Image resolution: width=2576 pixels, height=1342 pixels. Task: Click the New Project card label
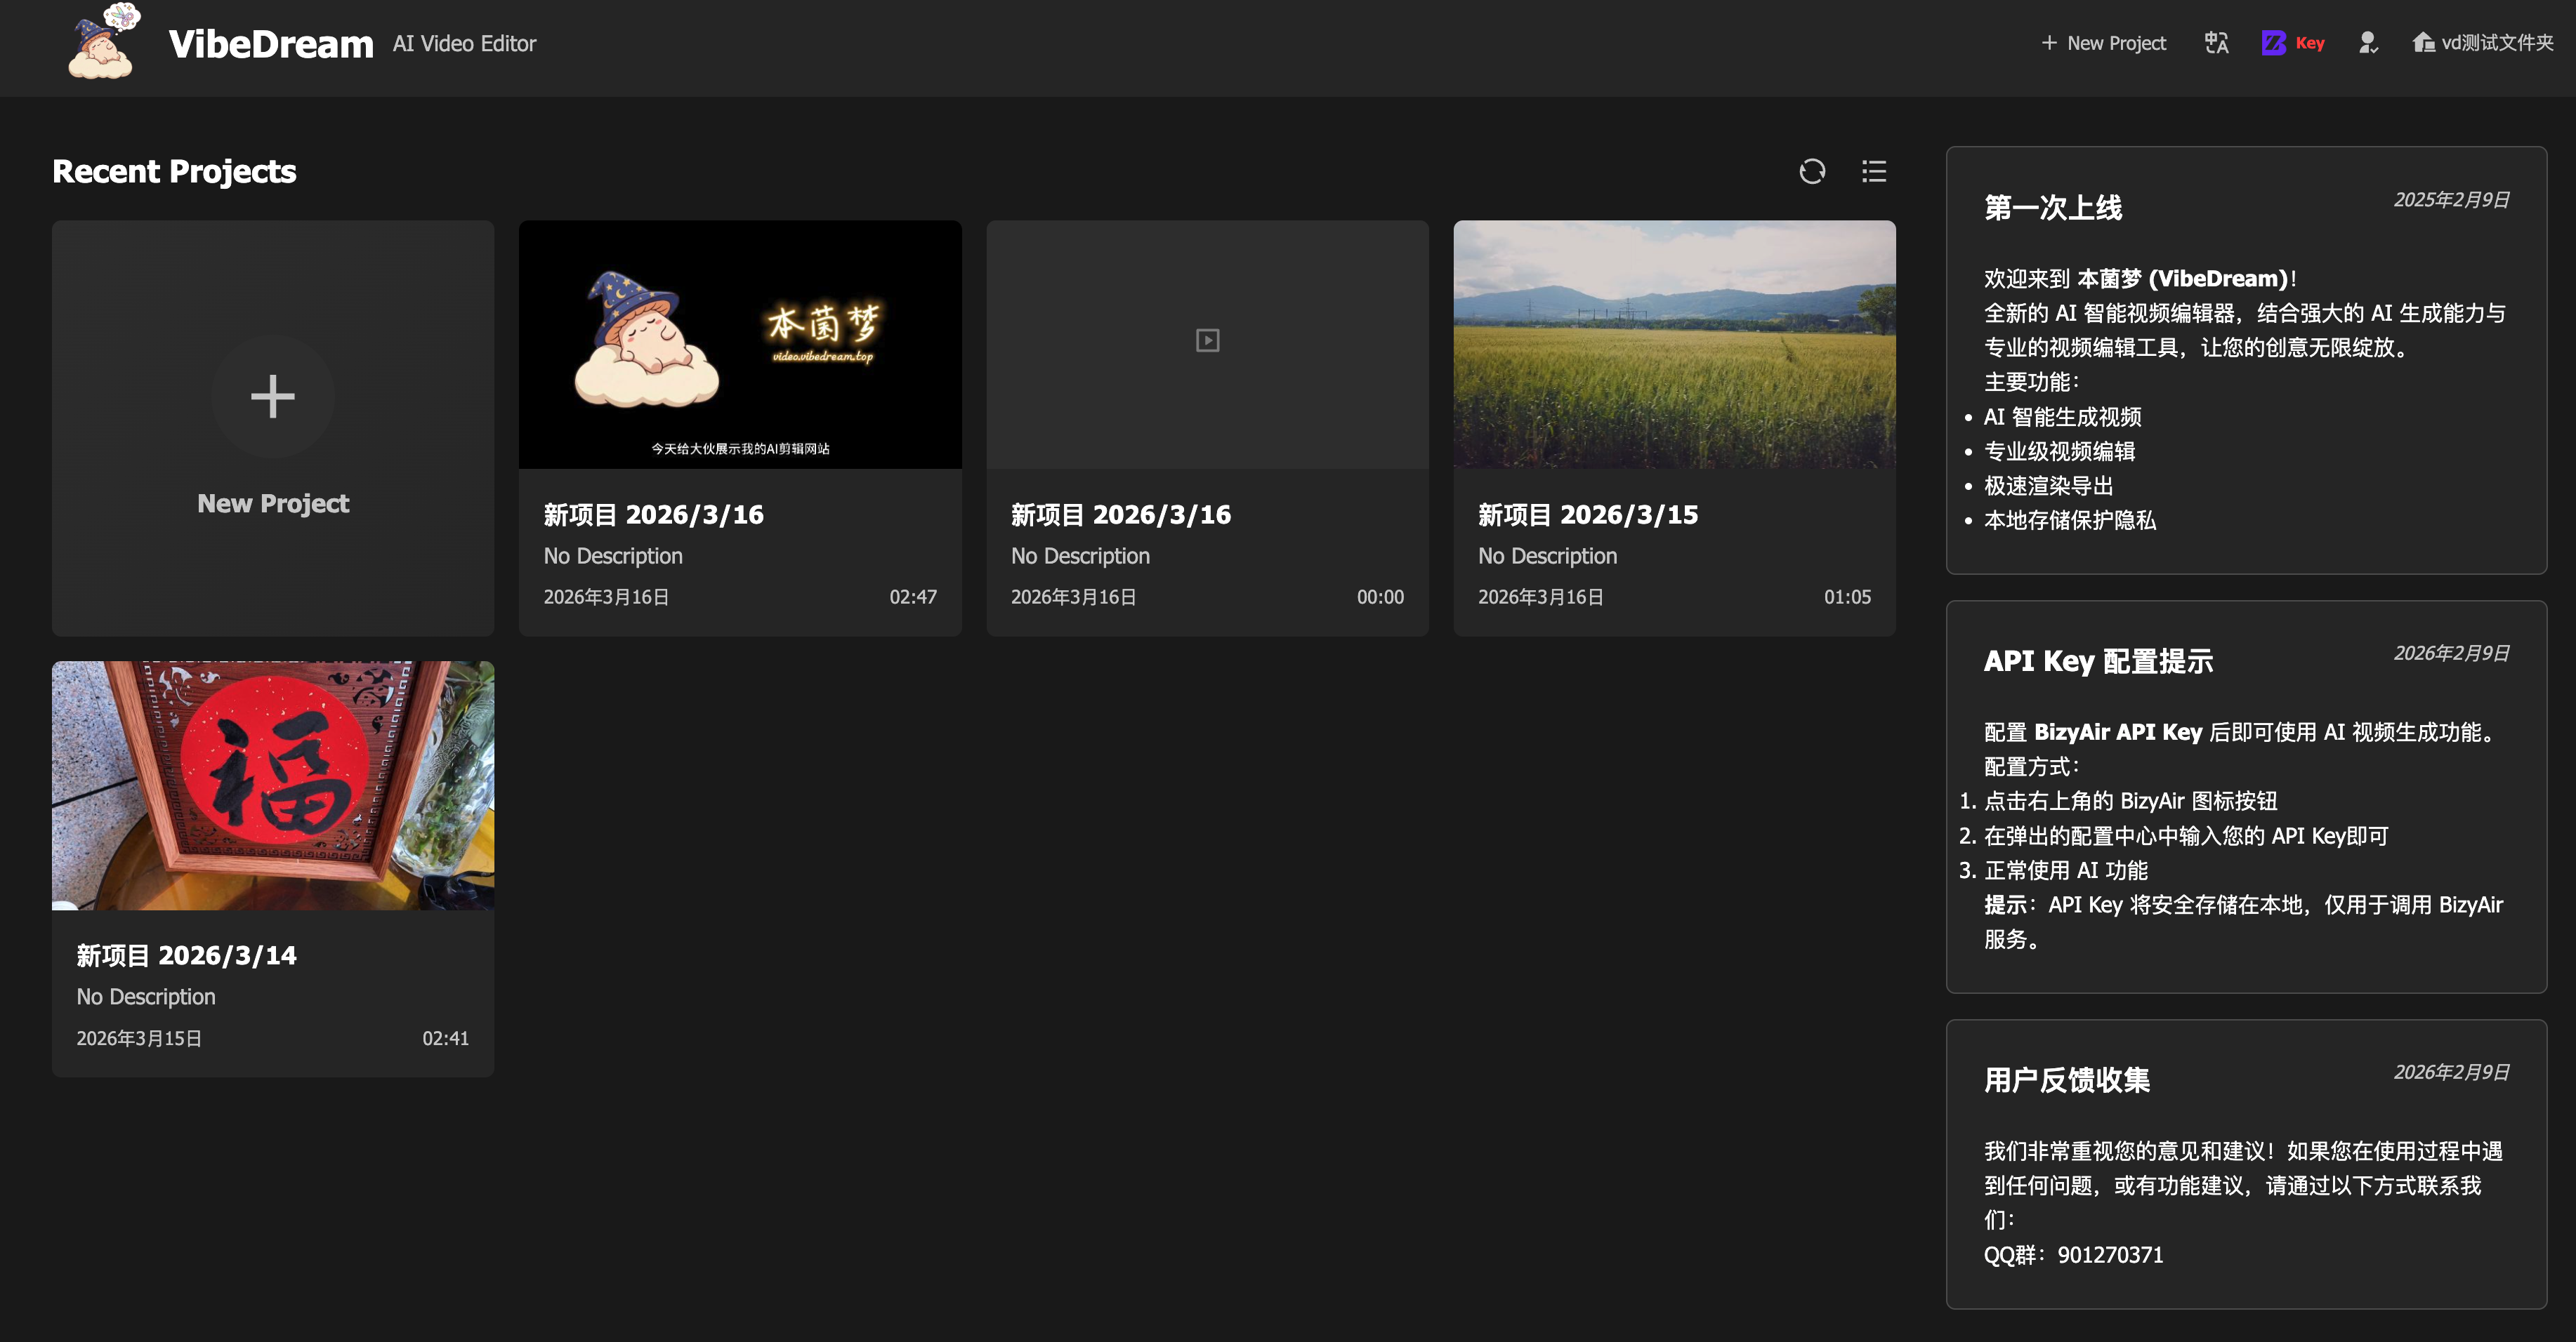[272, 504]
